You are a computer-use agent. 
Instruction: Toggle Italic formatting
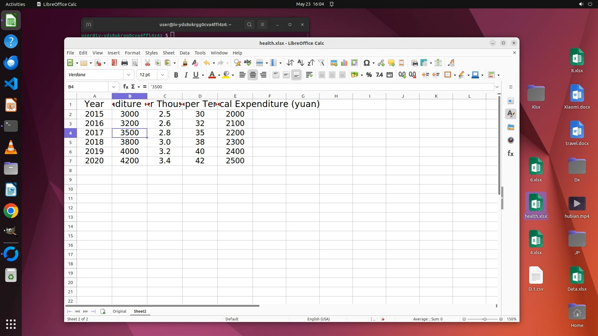(x=186, y=75)
